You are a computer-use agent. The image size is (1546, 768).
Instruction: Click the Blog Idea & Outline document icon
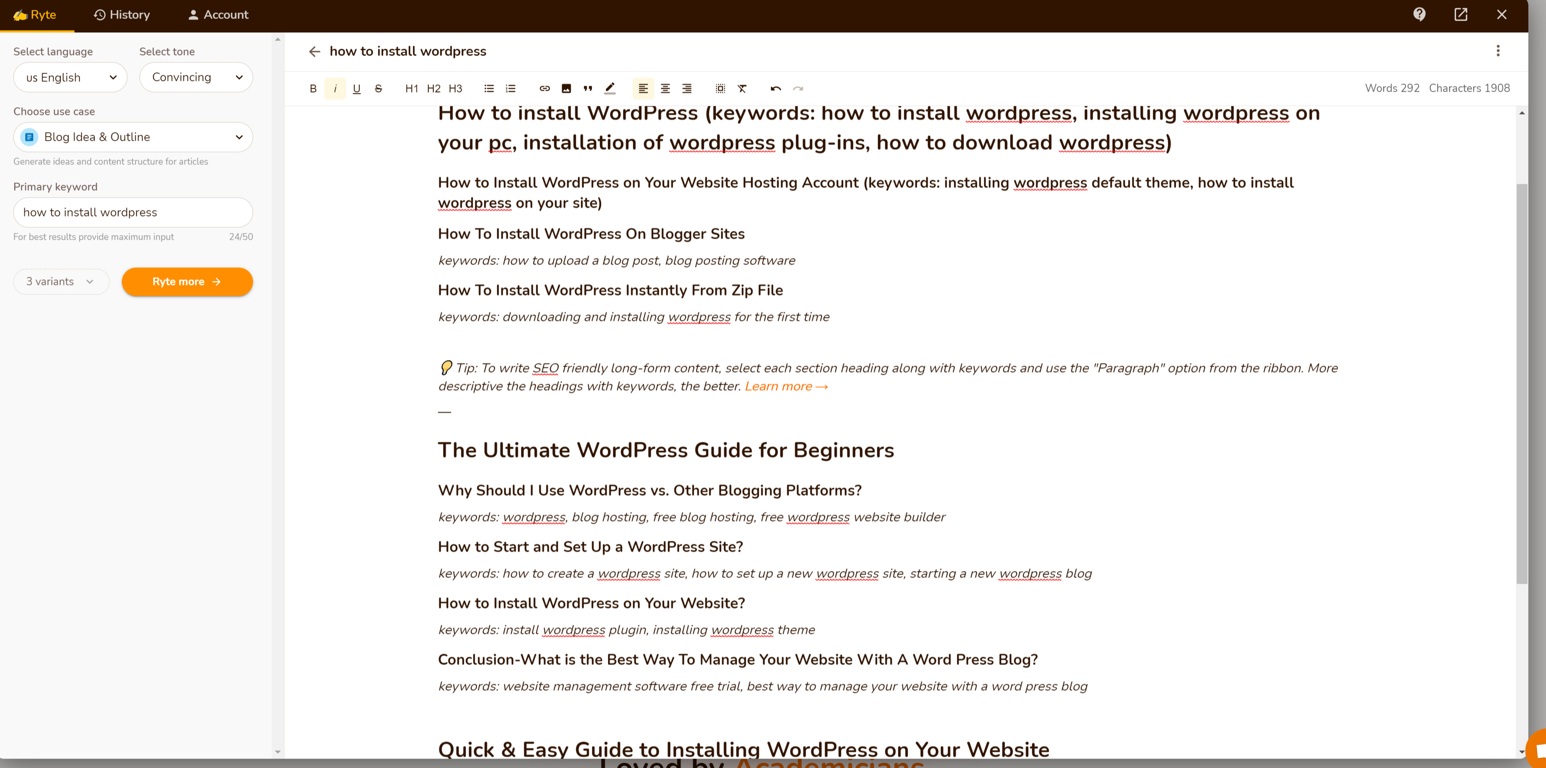tap(29, 137)
